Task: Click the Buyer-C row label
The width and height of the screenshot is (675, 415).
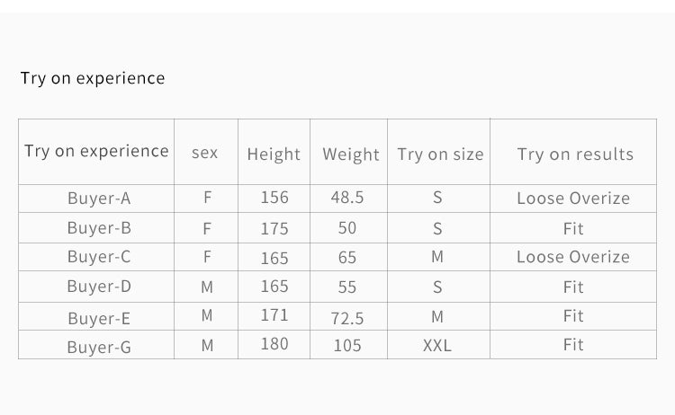Action: [99, 257]
